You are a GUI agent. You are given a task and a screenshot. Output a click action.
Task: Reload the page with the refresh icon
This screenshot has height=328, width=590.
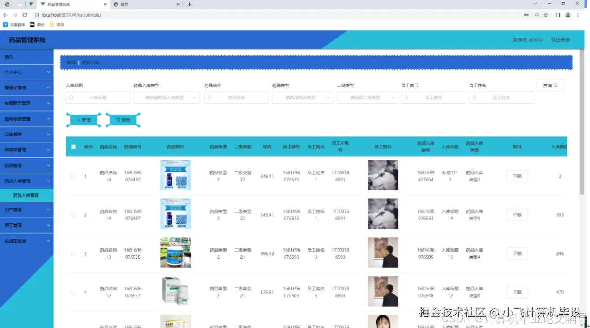[25, 15]
